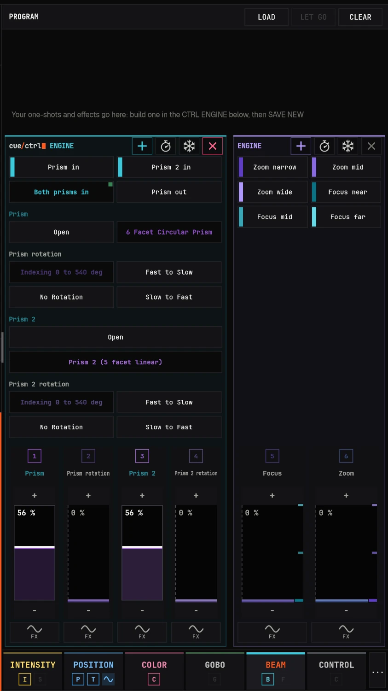The width and height of the screenshot is (388, 691).
Task: Increase Zoom fader with plus
Action: click(x=346, y=496)
